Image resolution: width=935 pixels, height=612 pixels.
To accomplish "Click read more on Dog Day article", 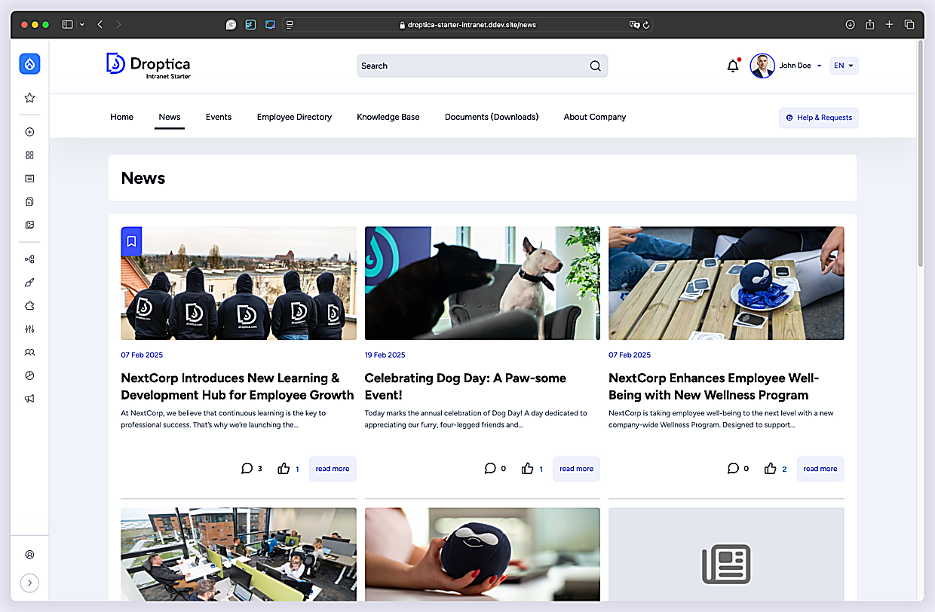I will point(576,469).
